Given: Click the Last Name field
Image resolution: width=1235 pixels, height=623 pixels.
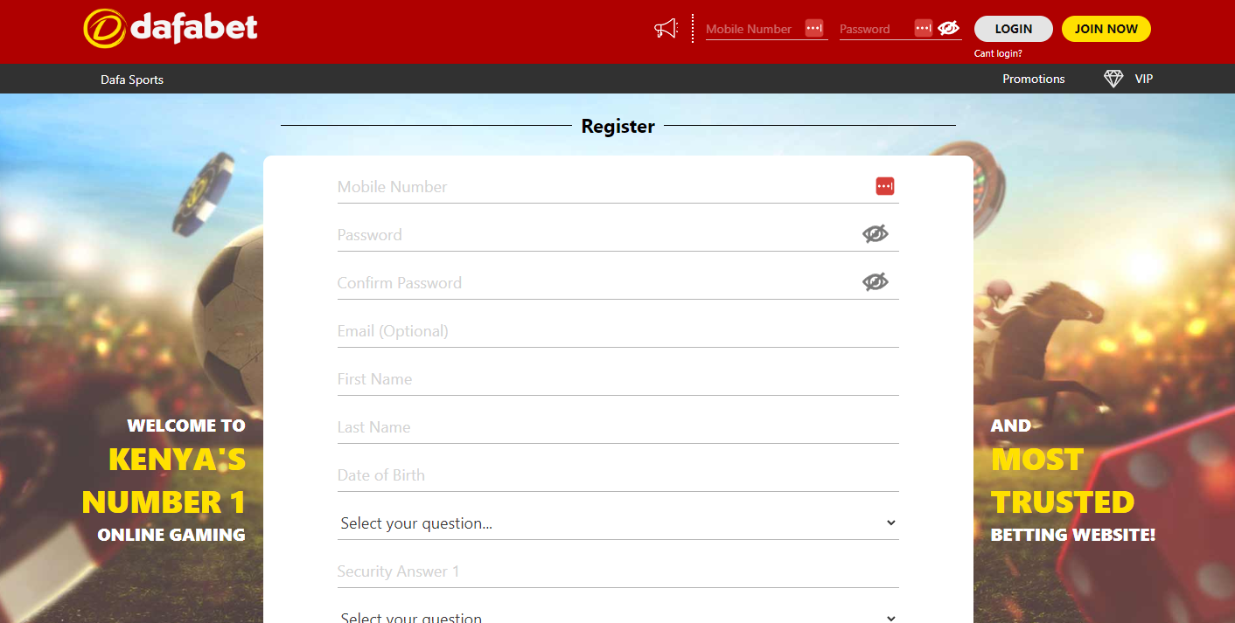Looking at the screenshot, I should coord(618,427).
